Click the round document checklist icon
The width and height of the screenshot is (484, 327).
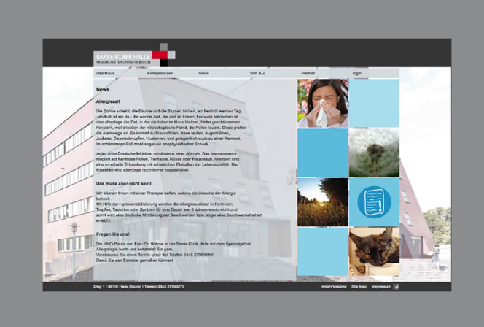pyautogui.click(x=374, y=201)
